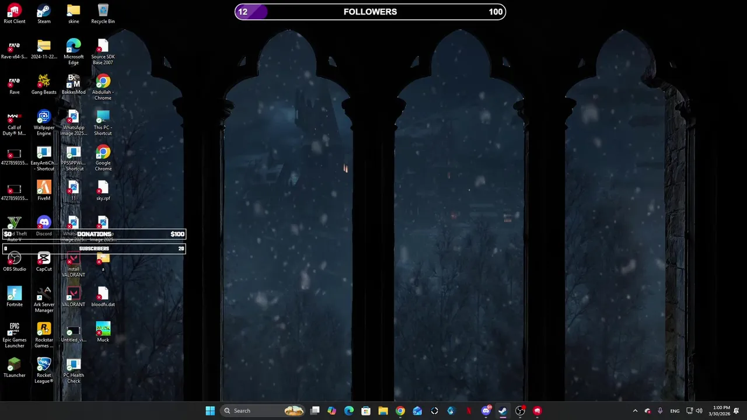The height and width of the screenshot is (420, 747).
Task: Select the Ark Server Manager icon
Action: coord(44,300)
